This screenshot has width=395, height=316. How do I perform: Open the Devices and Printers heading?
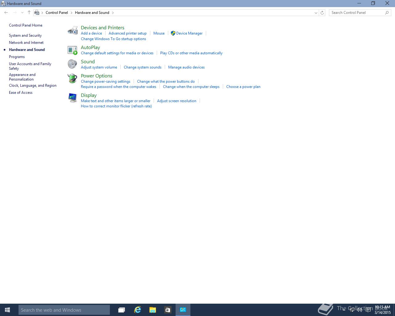click(x=102, y=27)
